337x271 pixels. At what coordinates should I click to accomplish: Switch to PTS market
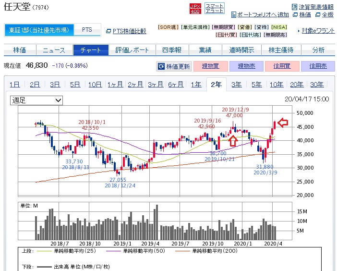(87, 30)
